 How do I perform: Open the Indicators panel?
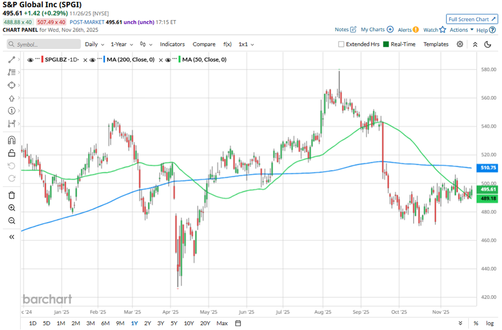(x=172, y=44)
